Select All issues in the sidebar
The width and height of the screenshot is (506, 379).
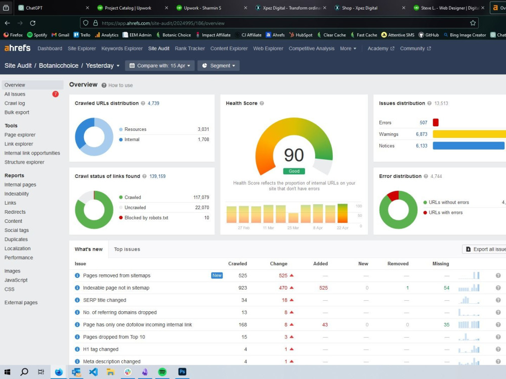click(x=15, y=94)
